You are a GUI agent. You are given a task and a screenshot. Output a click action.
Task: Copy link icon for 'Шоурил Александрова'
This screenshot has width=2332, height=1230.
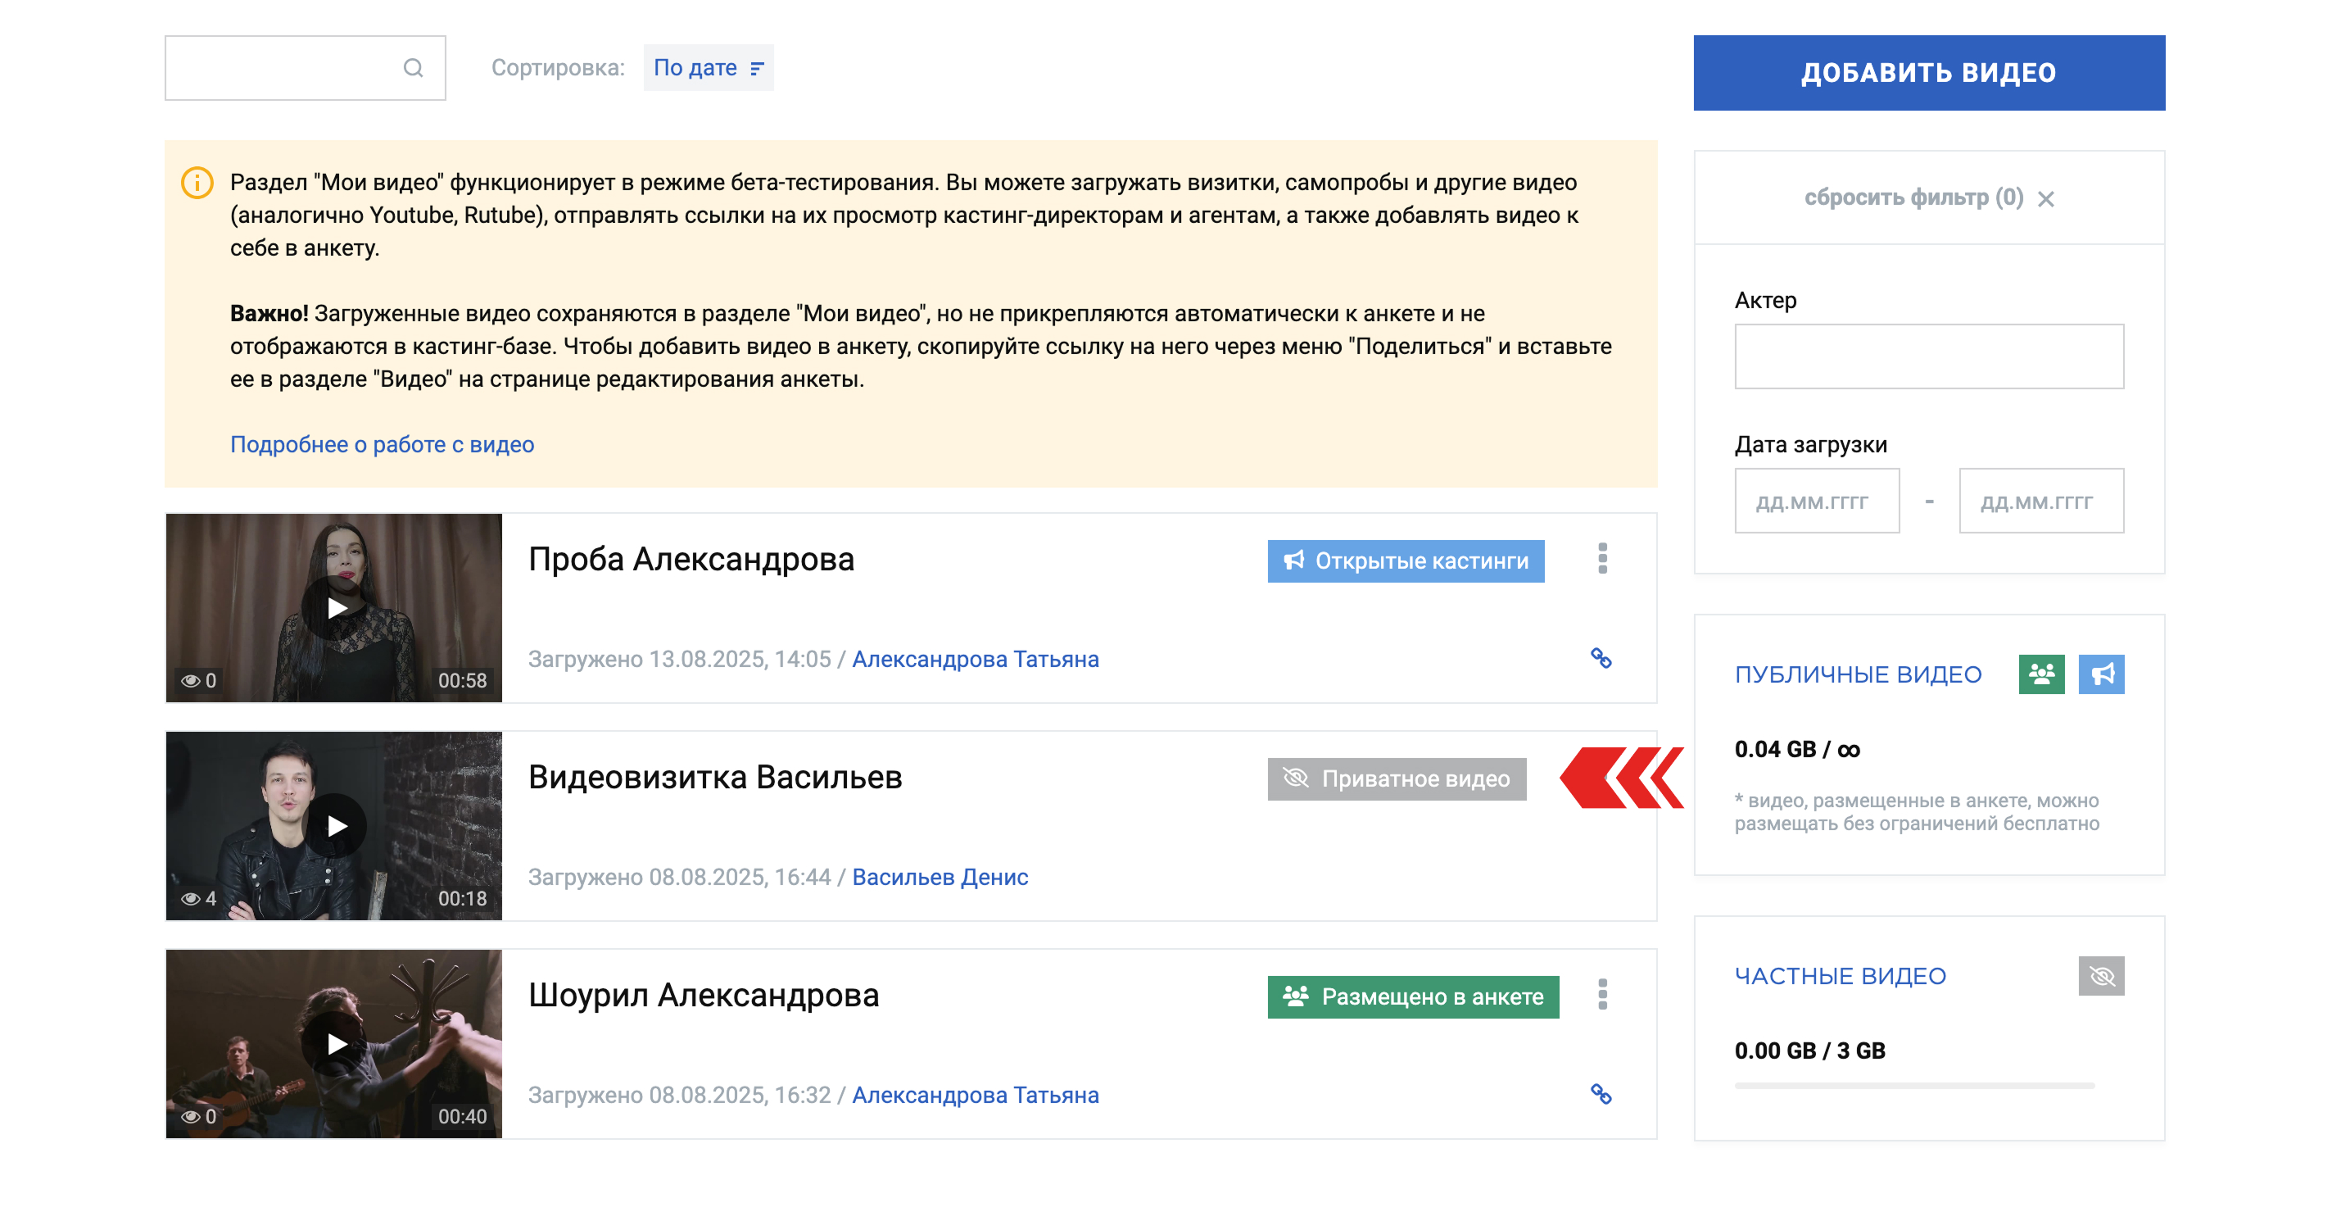click(x=1601, y=1094)
